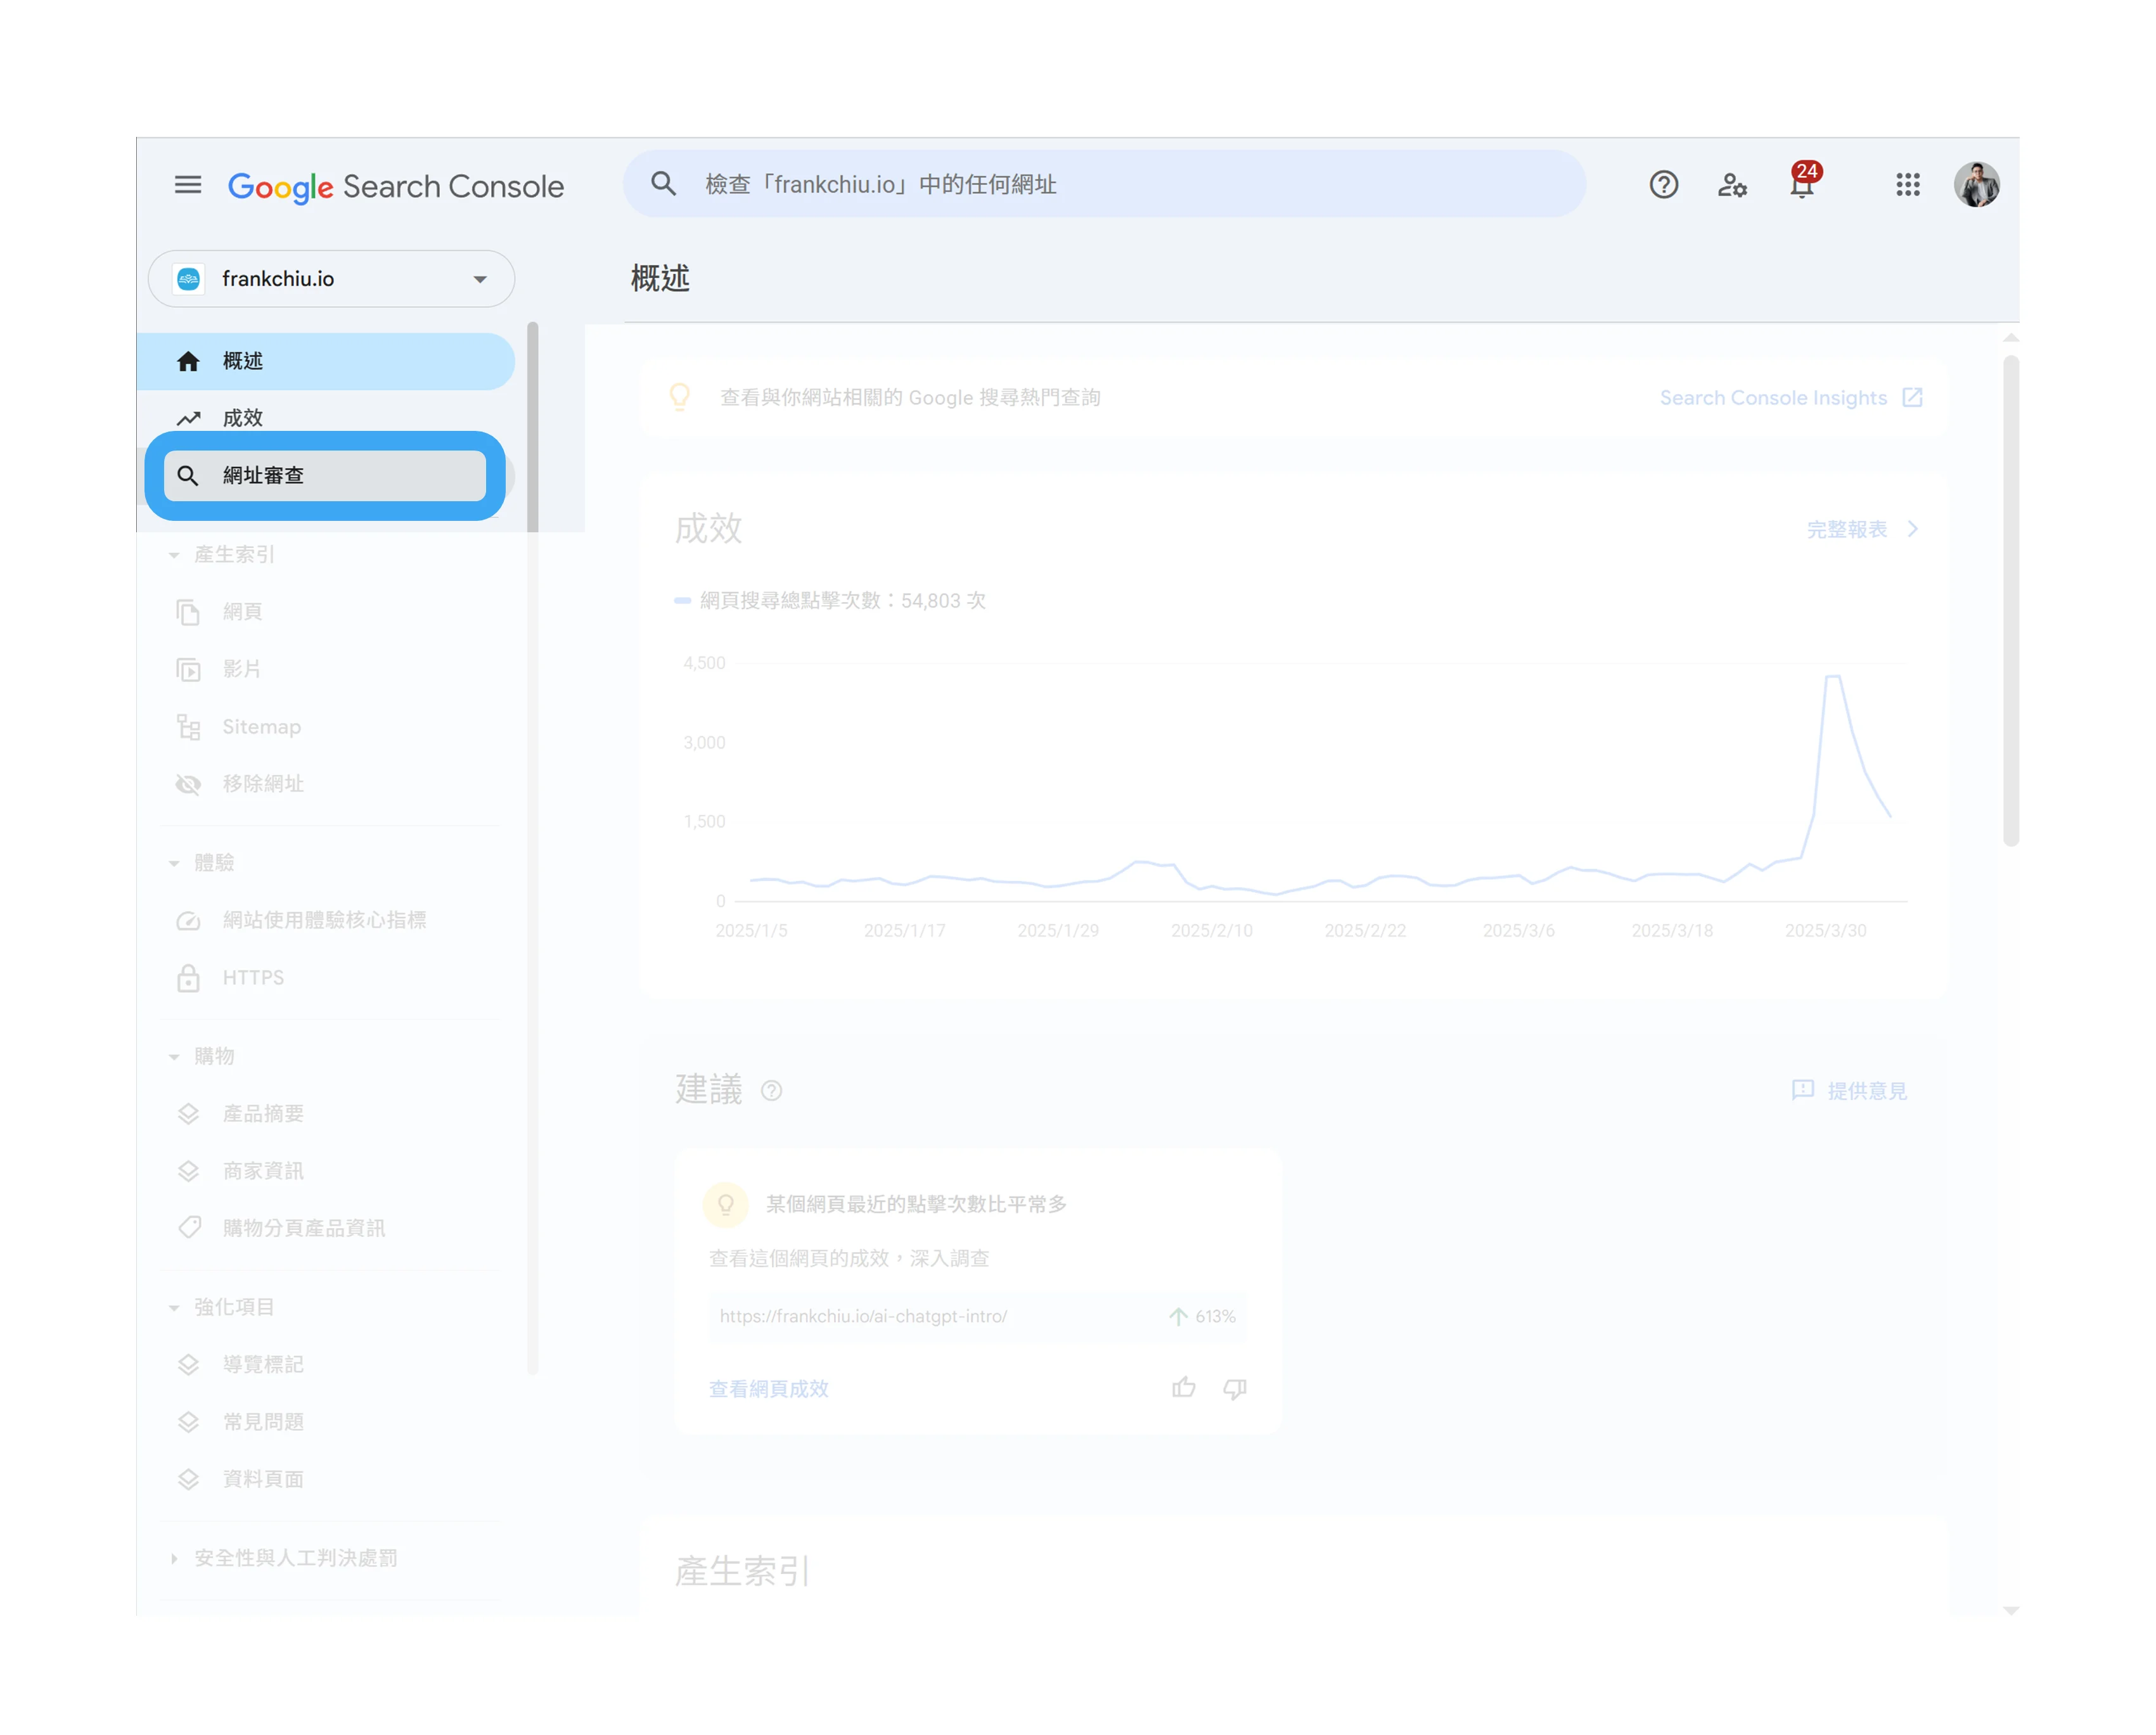2156x1735 pixels.
Task: Click the help question mark icon
Action: click(1663, 185)
